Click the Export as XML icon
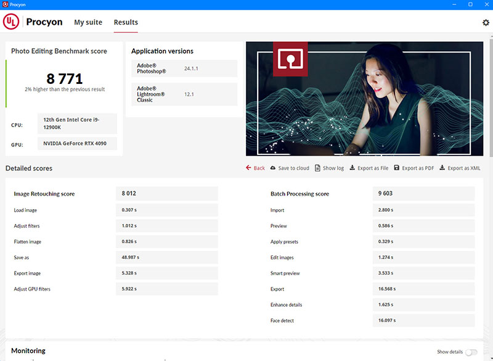Viewport: 493px width, 361px height. tap(442, 168)
